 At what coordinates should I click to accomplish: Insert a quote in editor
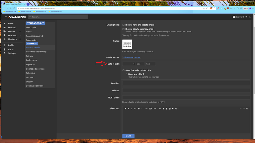coord(173,109)
